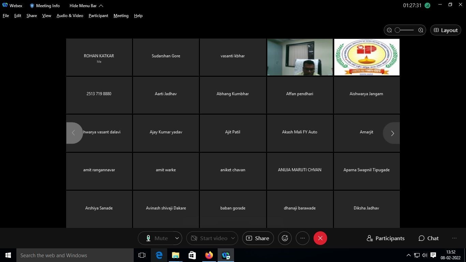Select aniket chavan participant tile
This screenshot has height=262, width=466.
(233, 171)
